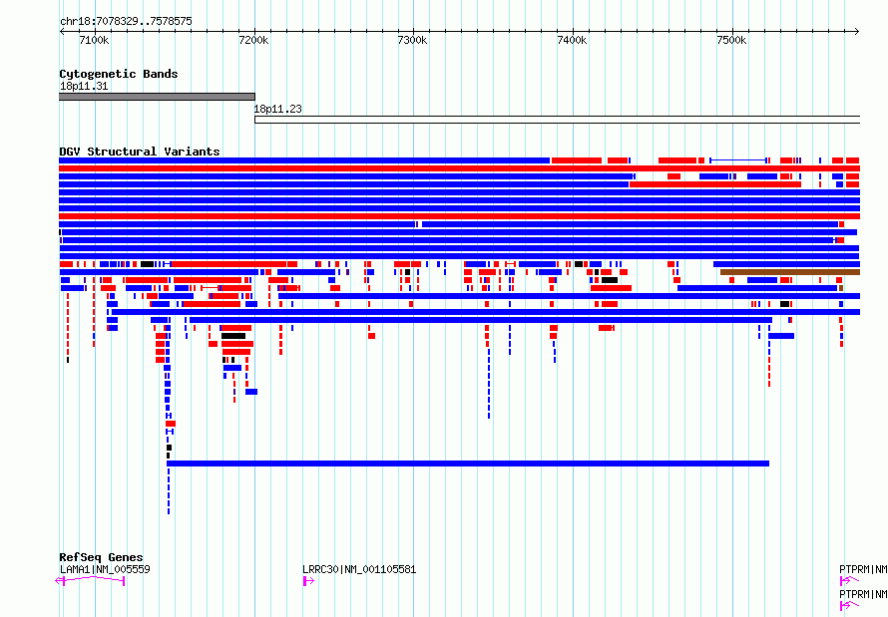
Task: Click the 7500k ruler tick label
Action: click(x=731, y=40)
